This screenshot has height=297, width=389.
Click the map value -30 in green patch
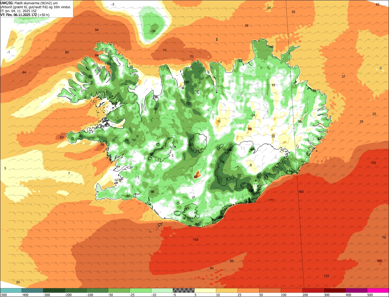pos(153,31)
